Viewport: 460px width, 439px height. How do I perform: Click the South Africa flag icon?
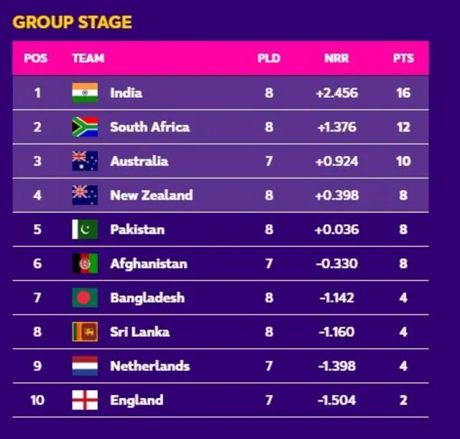click(85, 127)
